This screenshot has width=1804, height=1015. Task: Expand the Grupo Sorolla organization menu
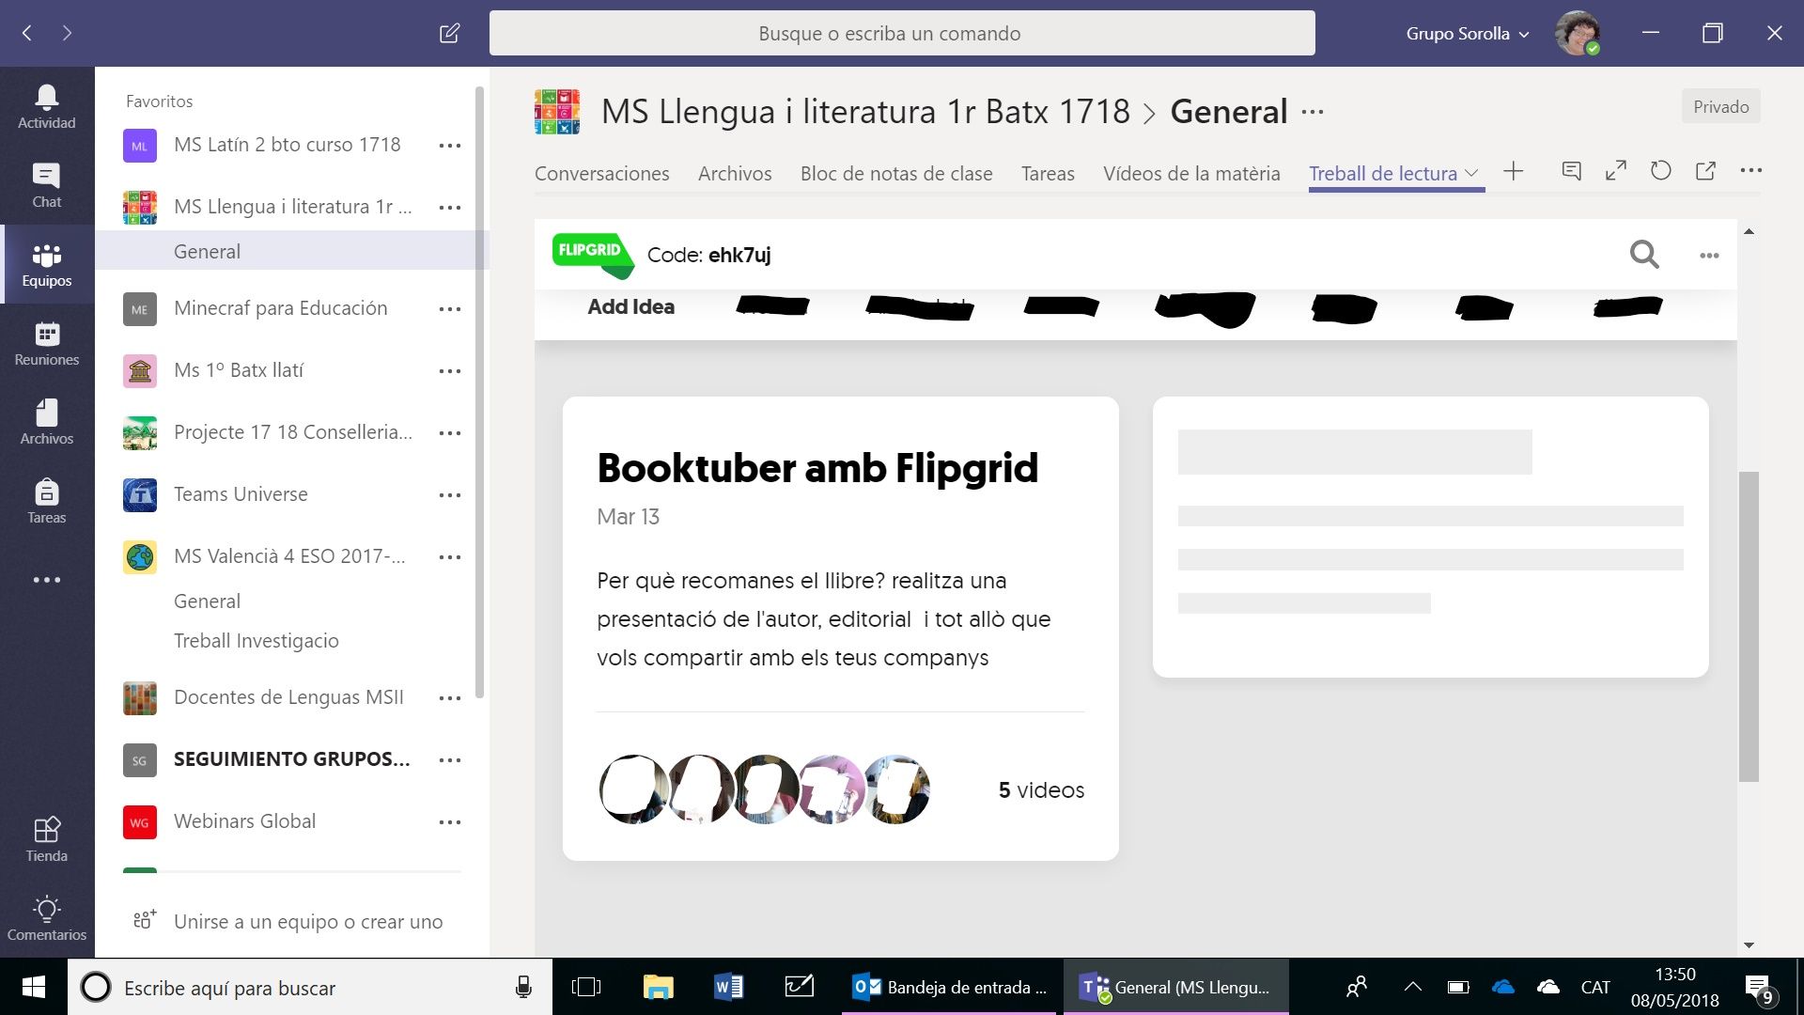tap(1468, 34)
